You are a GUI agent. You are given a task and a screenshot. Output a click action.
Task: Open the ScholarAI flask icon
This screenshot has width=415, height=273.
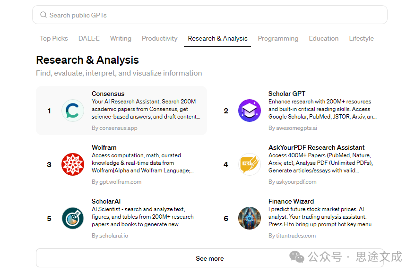(x=73, y=218)
